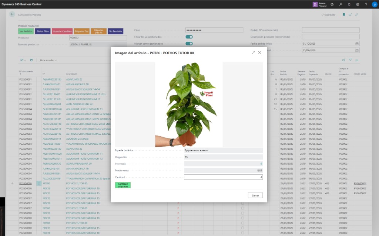Screen dimensions: 379x236
Task: Open the environment badge in the top bar
Action: coord(320,4)
